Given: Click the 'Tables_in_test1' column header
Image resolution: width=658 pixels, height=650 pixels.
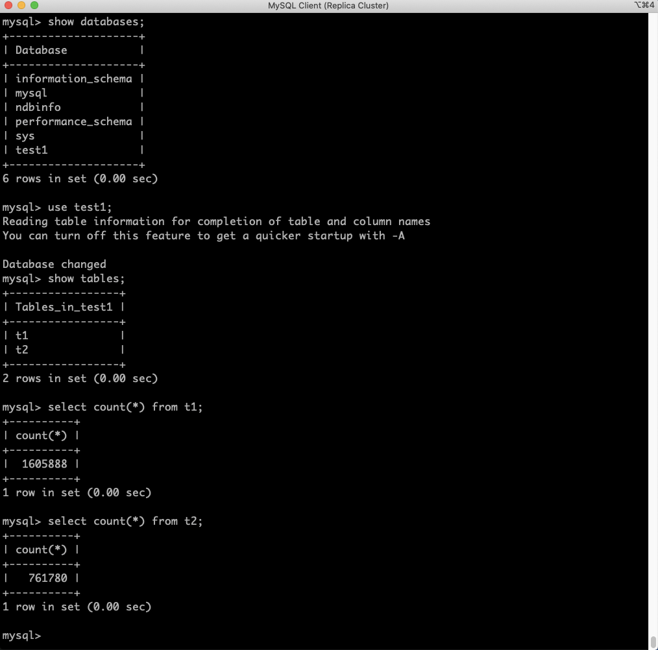Looking at the screenshot, I should [x=64, y=307].
